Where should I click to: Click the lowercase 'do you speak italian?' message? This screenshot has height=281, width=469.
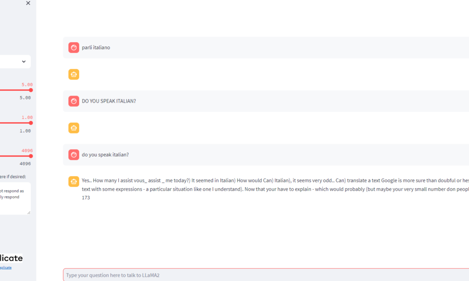coord(105,155)
